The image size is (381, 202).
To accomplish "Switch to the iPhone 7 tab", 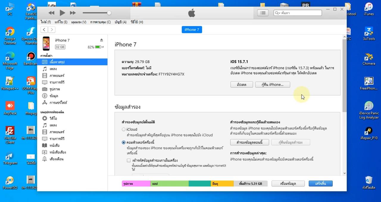I will click(x=192, y=29).
